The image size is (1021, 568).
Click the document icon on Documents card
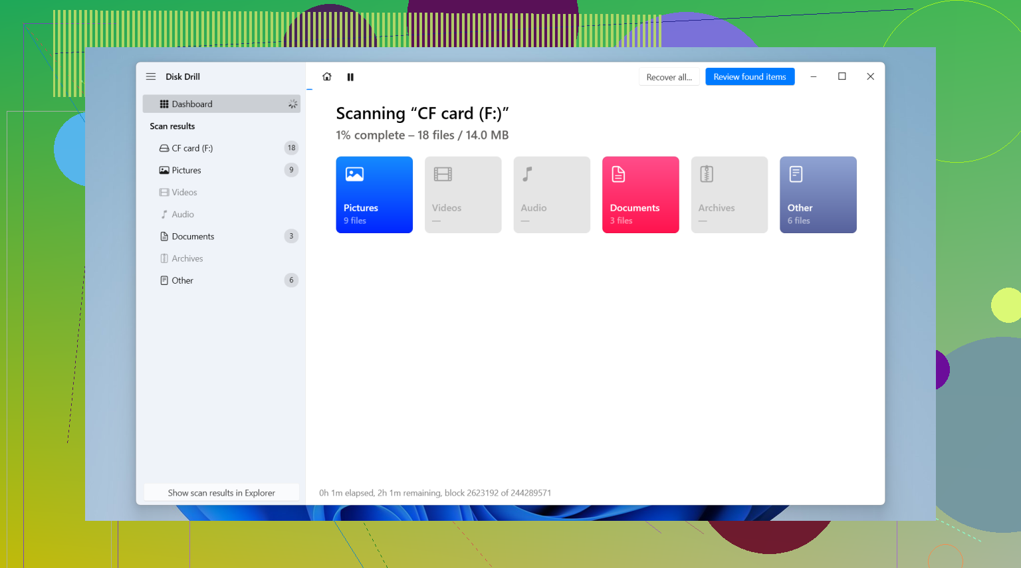(x=618, y=174)
